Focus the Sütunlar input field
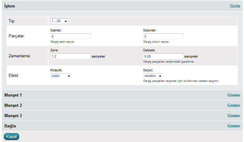This screenshot has height=142, width=244. tap(163, 36)
